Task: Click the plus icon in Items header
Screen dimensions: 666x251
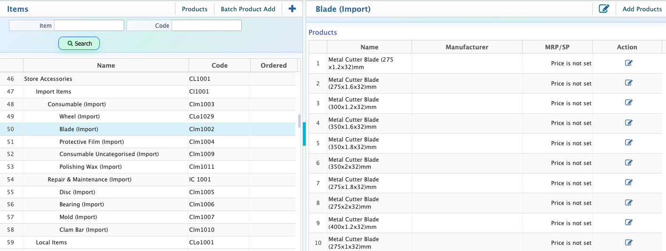Action: tap(292, 8)
